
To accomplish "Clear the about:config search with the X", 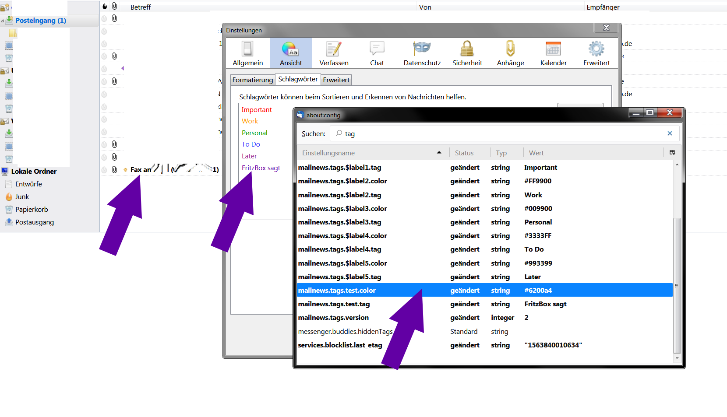I will (x=670, y=133).
